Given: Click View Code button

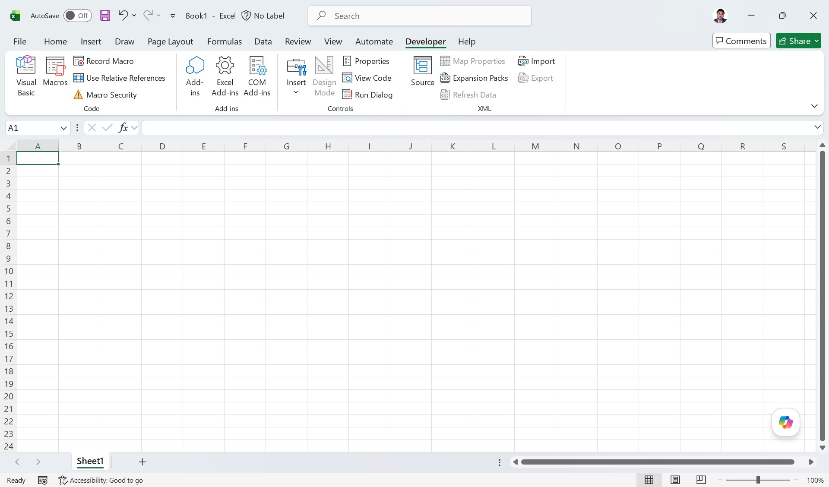Looking at the screenshot, I should (367, 78).
